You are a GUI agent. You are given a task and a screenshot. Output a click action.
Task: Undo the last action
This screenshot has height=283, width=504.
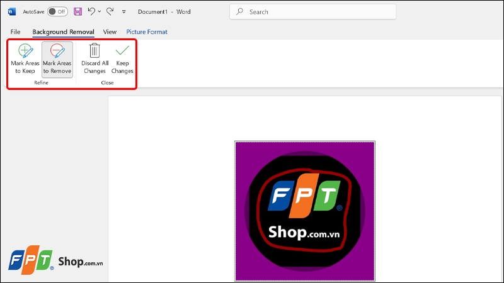coord(91,12)
